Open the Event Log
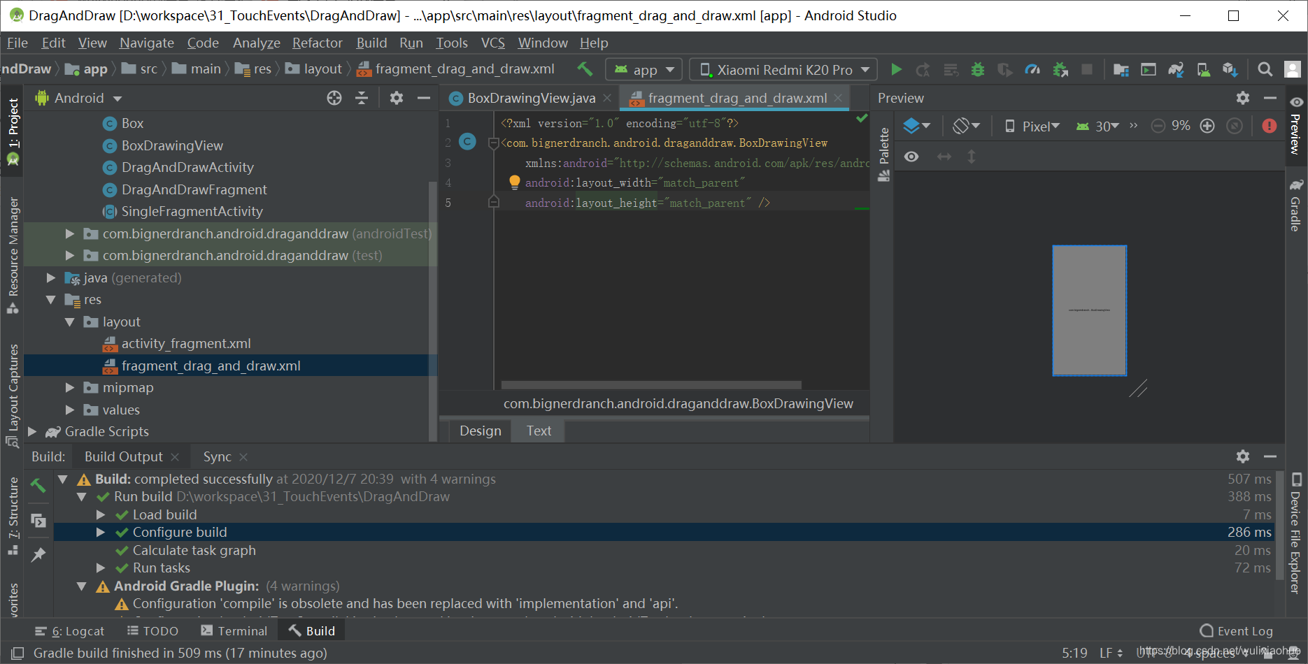The image size is (1308, 664). [1236, 630]
